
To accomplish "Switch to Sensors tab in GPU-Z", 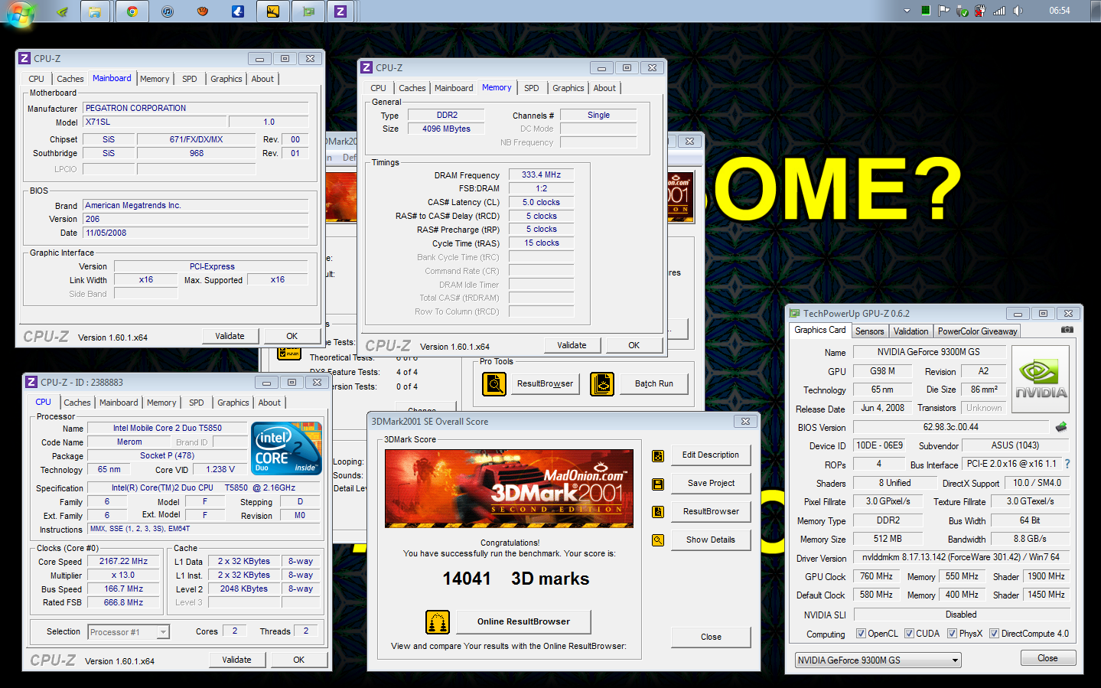I will pyautogui.click(x=869, y=331).
